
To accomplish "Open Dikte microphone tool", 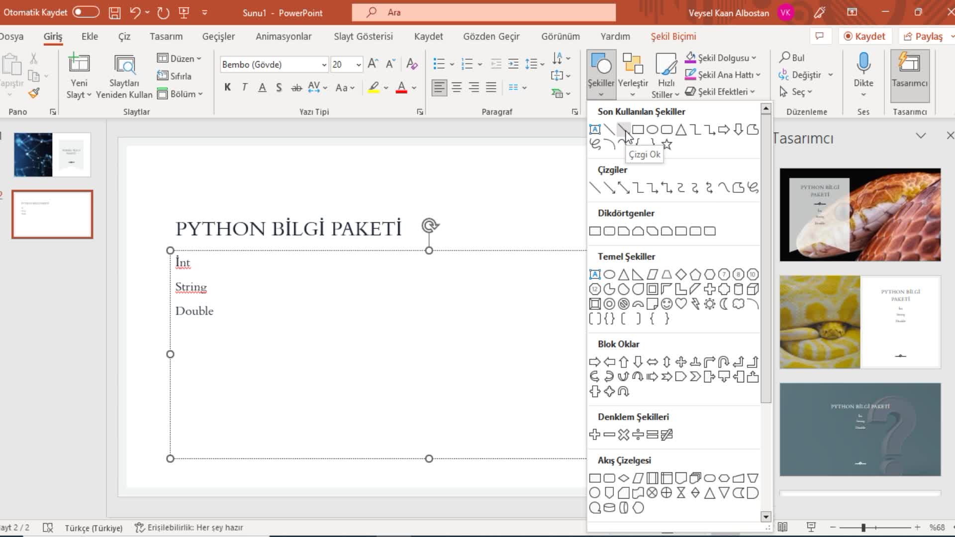I will pyautogui.click(x=863, y=76).
